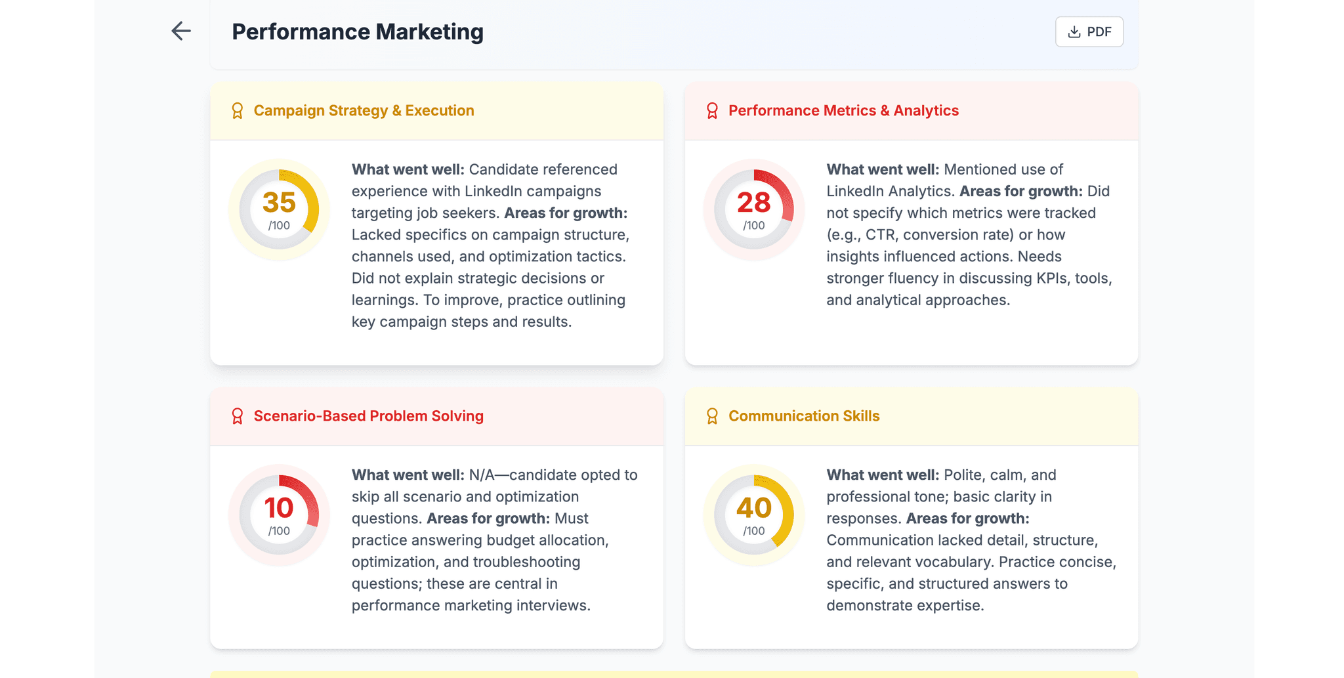The height and width of the screenshot is (678, 1344).
Task: Click the Communication Skills ribbon icon
Action: [712, 416]
